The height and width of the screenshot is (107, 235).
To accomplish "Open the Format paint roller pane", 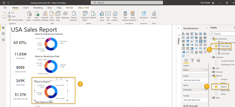I will [192, 60].
